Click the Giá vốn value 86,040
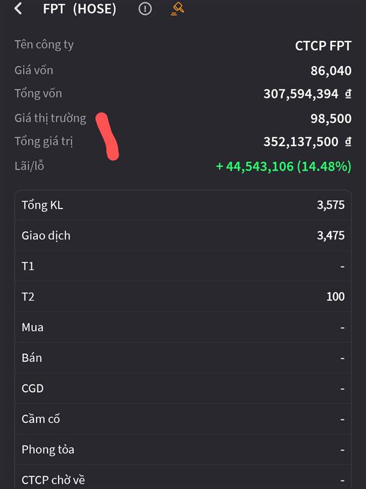 [x=331, y=71]
